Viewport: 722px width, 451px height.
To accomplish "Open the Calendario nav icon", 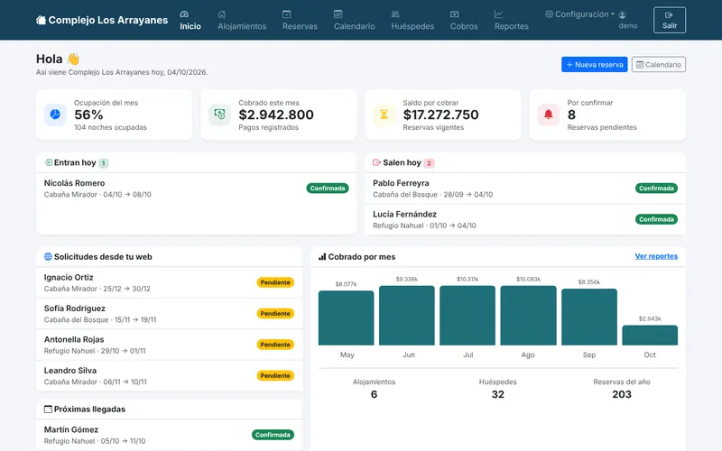I will point(338,14).
